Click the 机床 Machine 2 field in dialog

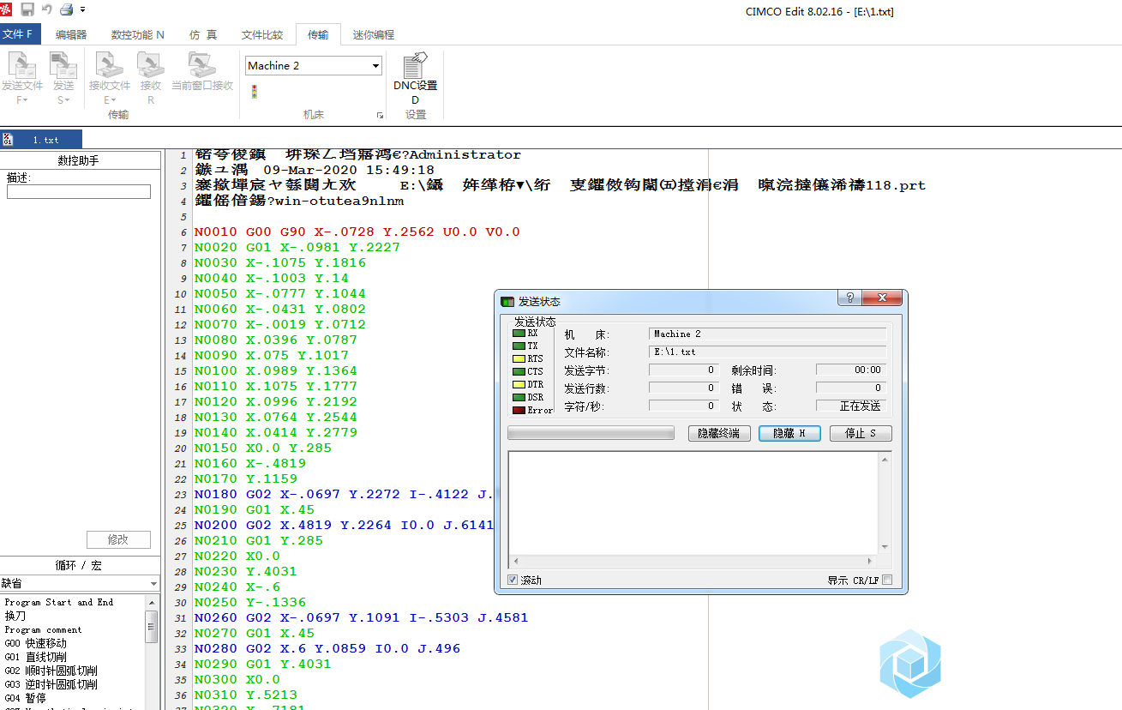(767, 334)
